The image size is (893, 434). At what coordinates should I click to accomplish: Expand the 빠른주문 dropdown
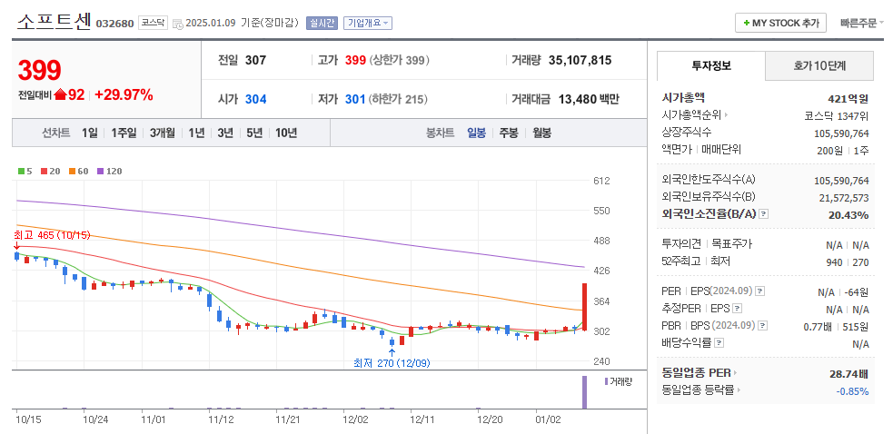pyautogui.click(x=862, y=24)
